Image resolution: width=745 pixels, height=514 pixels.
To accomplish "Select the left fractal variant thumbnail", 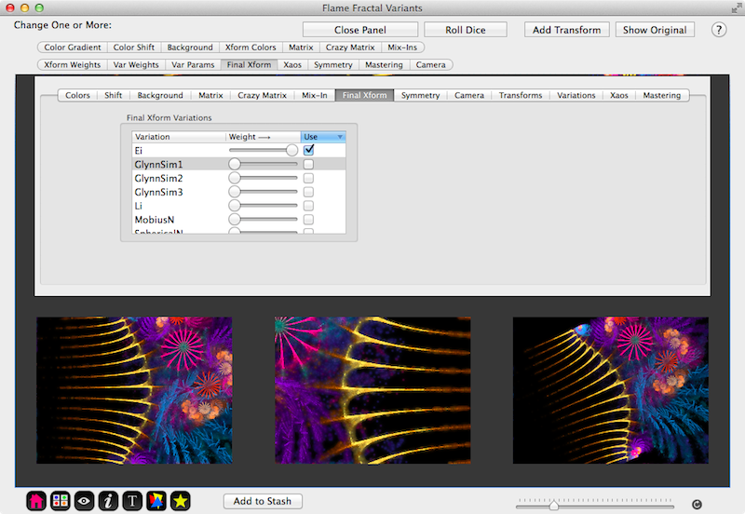I will click(x=134, y=390).
